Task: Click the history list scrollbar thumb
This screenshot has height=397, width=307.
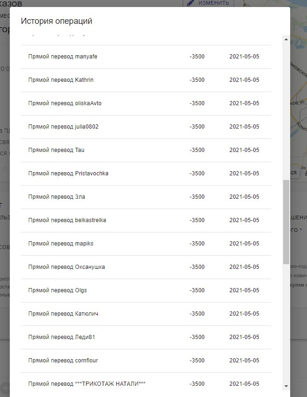Action: [286, 222]
